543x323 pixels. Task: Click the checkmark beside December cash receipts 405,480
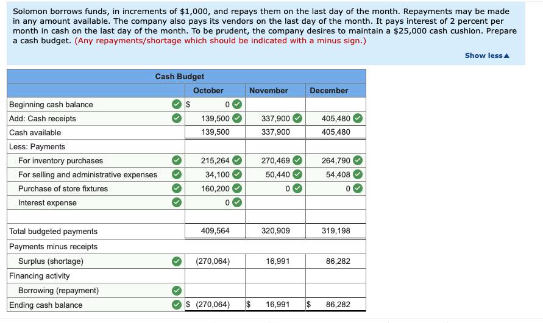[358, 118]
